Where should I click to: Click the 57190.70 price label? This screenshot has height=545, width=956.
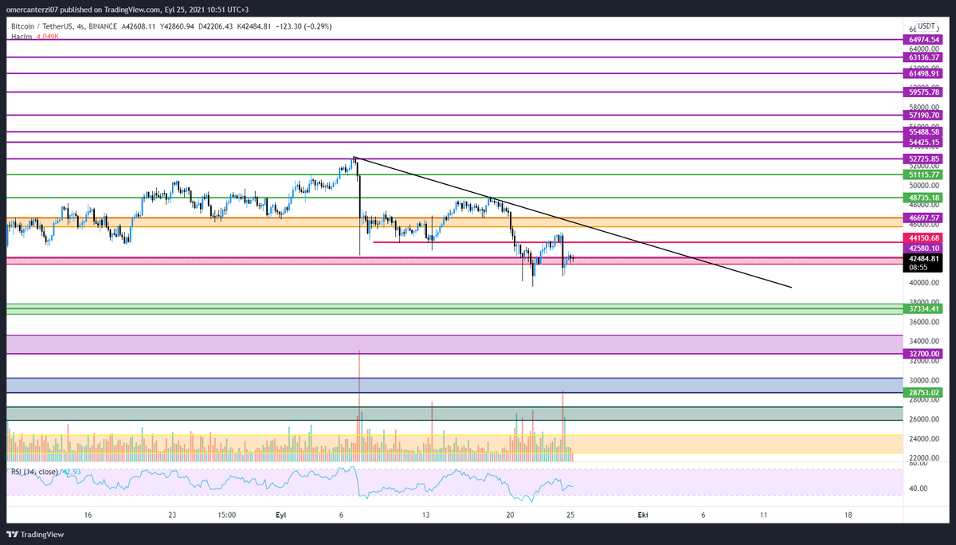pyautogui.click(x=925, y=116)
